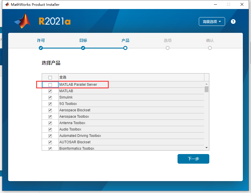Click the 下一步 button

coord(193,159)
